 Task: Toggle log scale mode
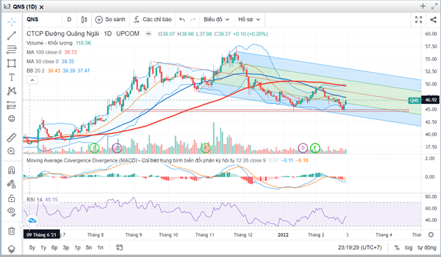[x=408, y=247]
